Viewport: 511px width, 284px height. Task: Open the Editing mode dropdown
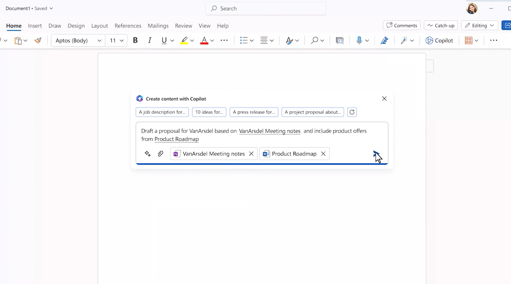(x=479, y=25)
